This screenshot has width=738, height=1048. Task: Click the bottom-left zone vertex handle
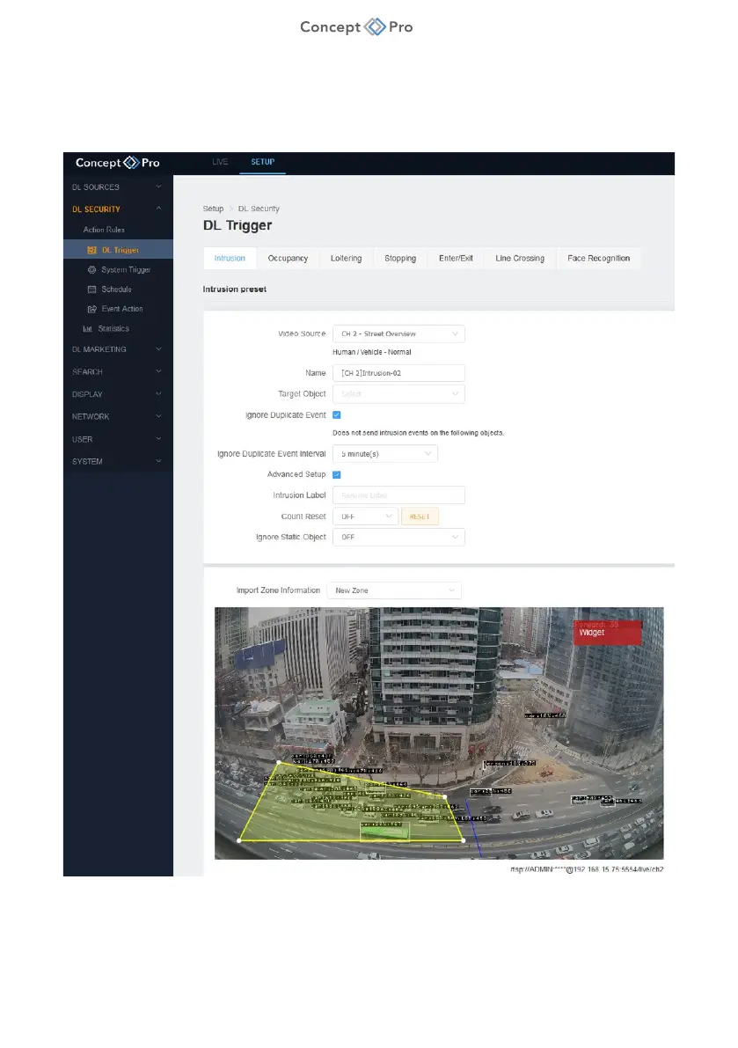240,840
